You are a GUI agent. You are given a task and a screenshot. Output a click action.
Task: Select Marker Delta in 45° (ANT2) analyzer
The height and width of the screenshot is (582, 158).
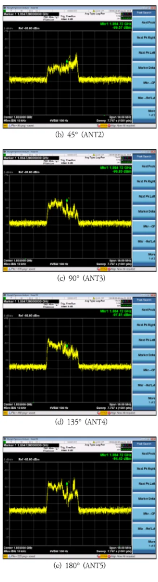[144, 68]
